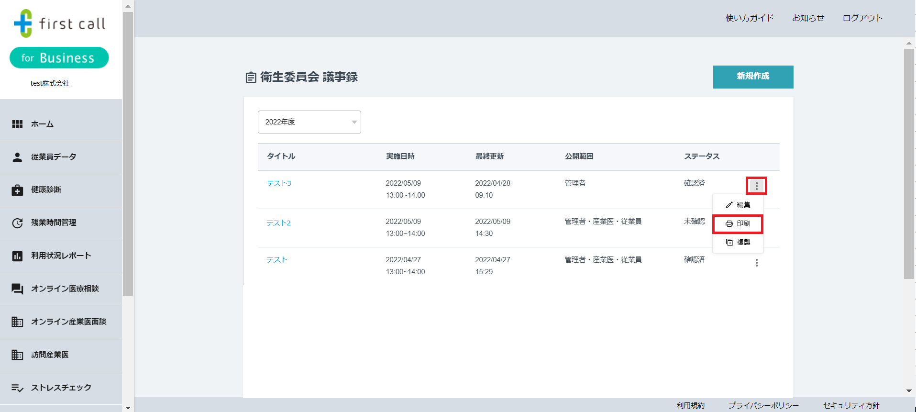
Task: Open three-dot menu for テスト3 row
Action: click(756, 186)
